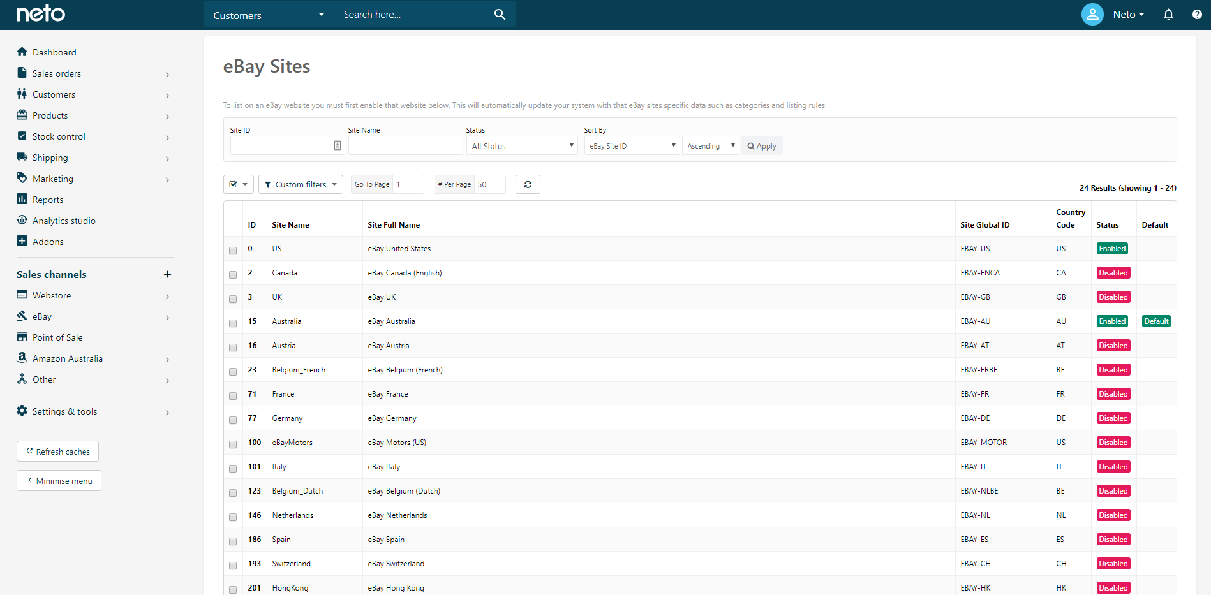Open Reports in the sidebar
The image size is (1211, 595).
click(x=48, y=200)
